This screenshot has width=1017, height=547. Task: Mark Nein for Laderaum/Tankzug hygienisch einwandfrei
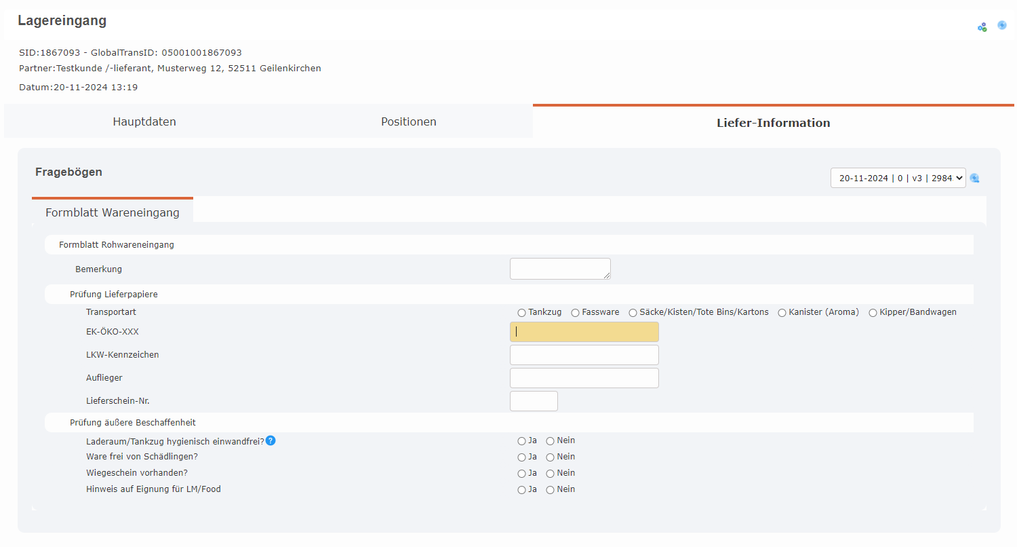[550, 441]
